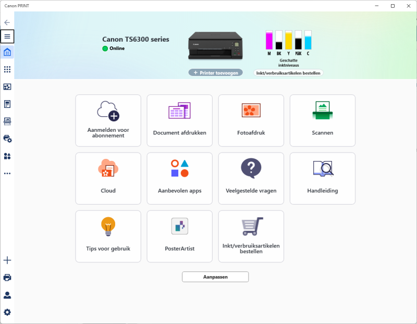This screenshot has width=417, height=324.
Task: Click Inkt/verbruiksartikelen bestellen link under ink levels
Action: [x=288, y=73]
